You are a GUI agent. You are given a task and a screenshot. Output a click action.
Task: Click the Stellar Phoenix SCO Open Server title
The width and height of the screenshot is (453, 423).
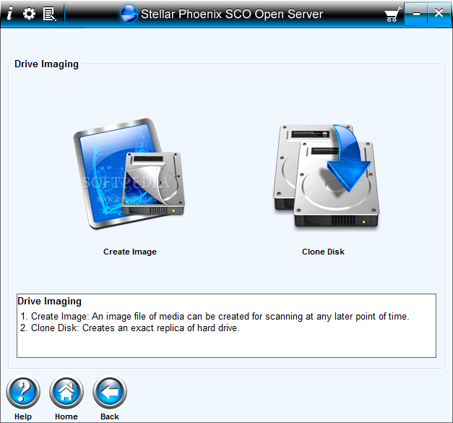[232, 14]
